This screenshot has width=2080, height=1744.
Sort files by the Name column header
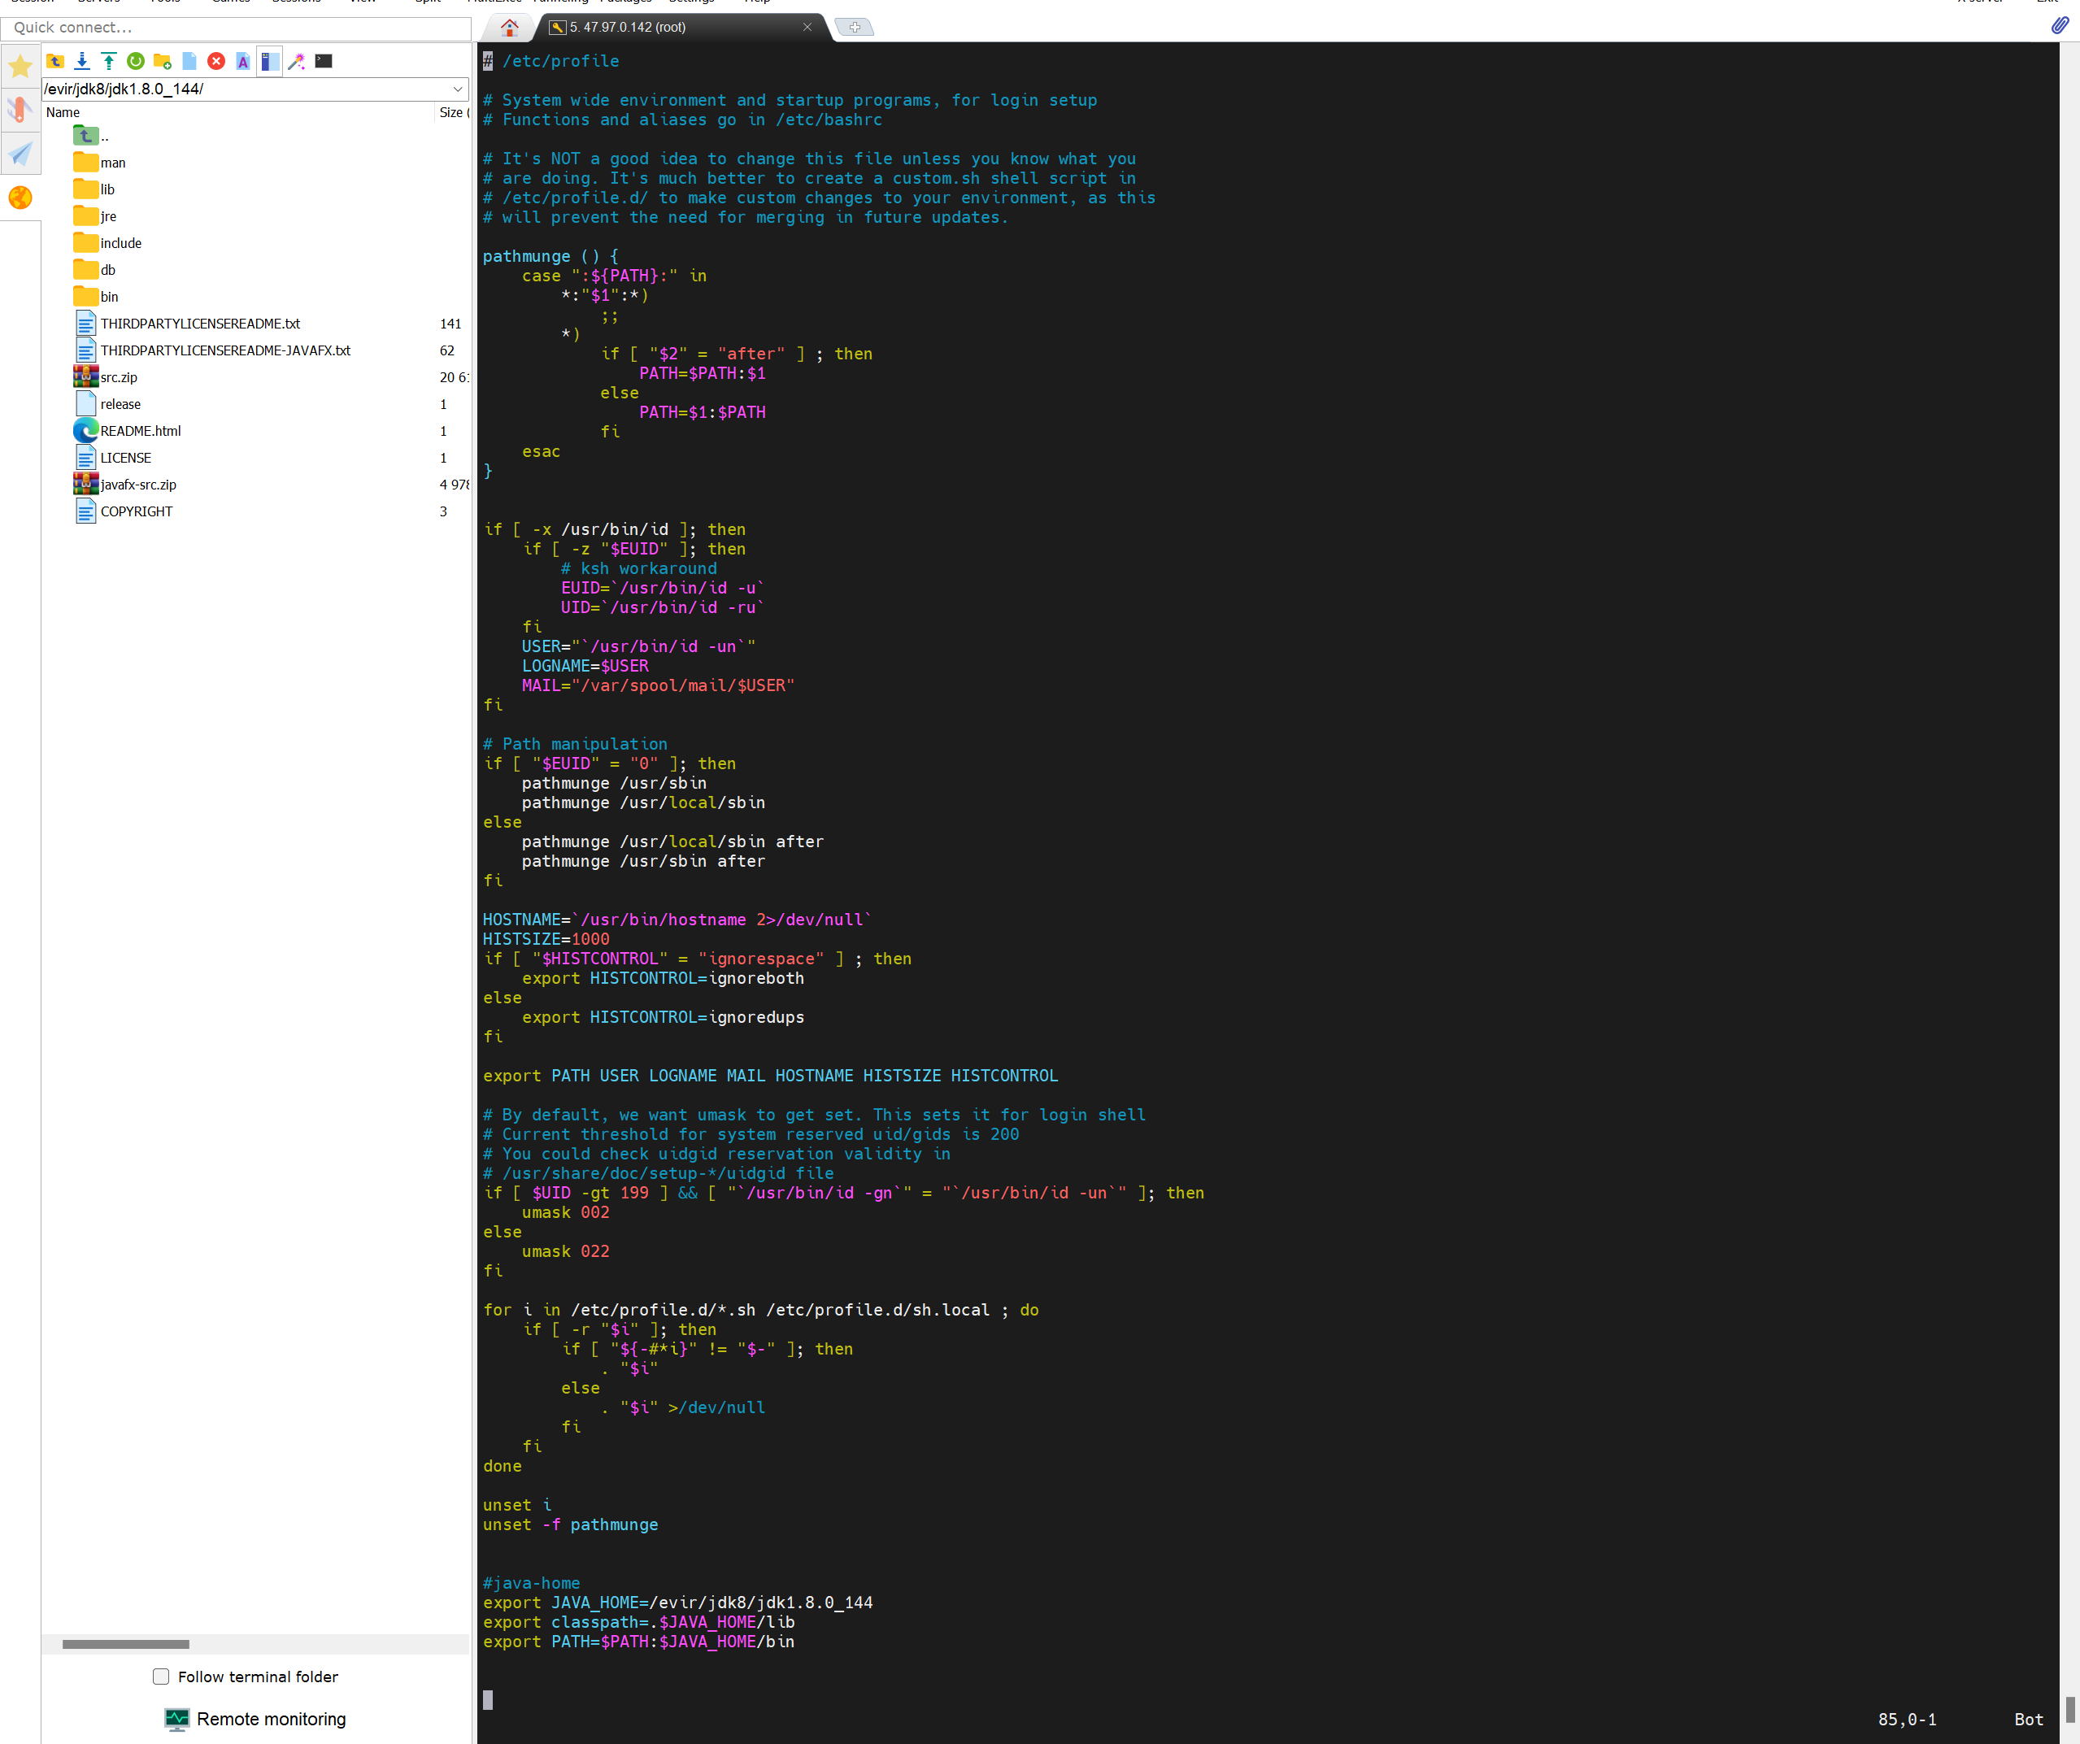63,112
